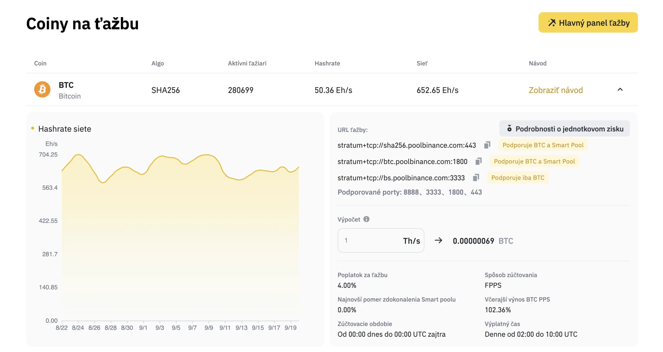
Task: Click the Sieť column header
Action: point(422,63)
